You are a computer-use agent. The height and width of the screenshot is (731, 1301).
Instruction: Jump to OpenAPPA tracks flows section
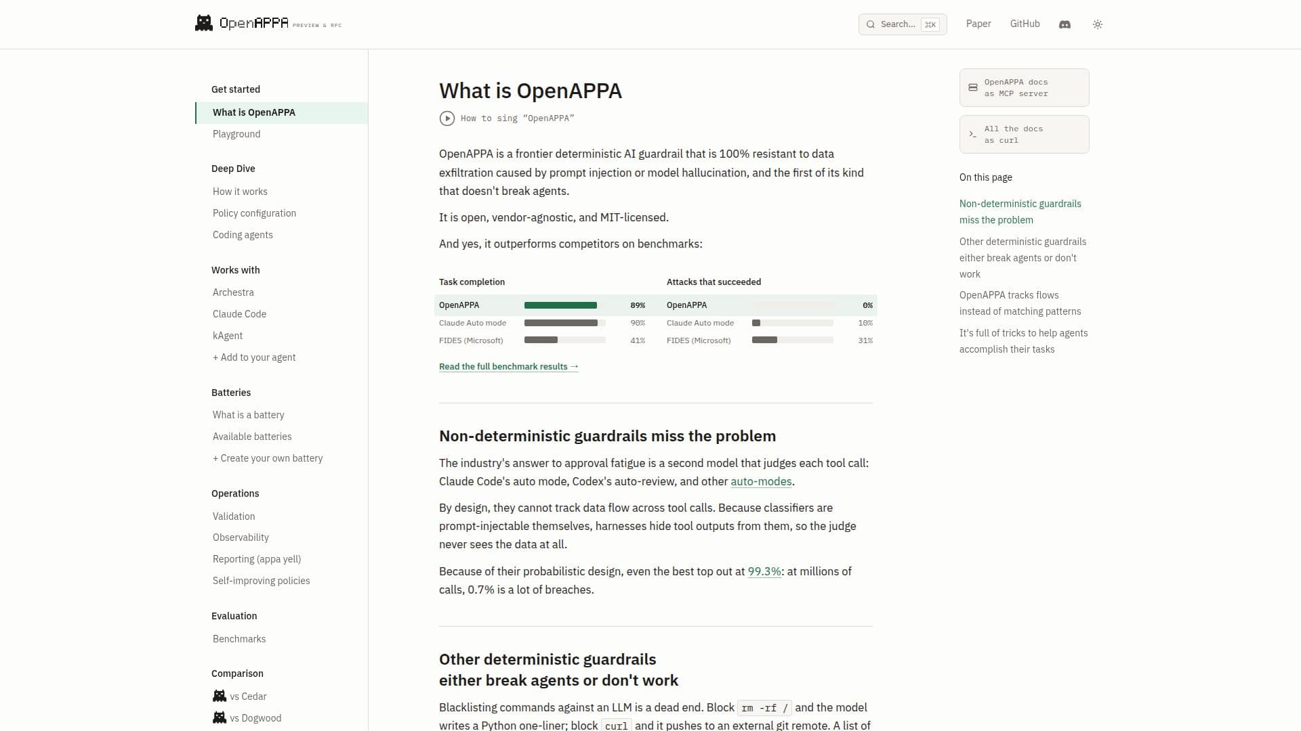(x=1020, y=303)
